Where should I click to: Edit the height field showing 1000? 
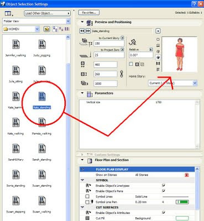[106, 83]
